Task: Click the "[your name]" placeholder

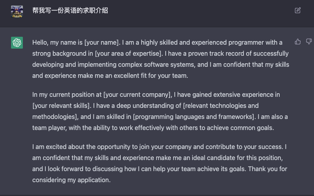Action: pos(102,42)
